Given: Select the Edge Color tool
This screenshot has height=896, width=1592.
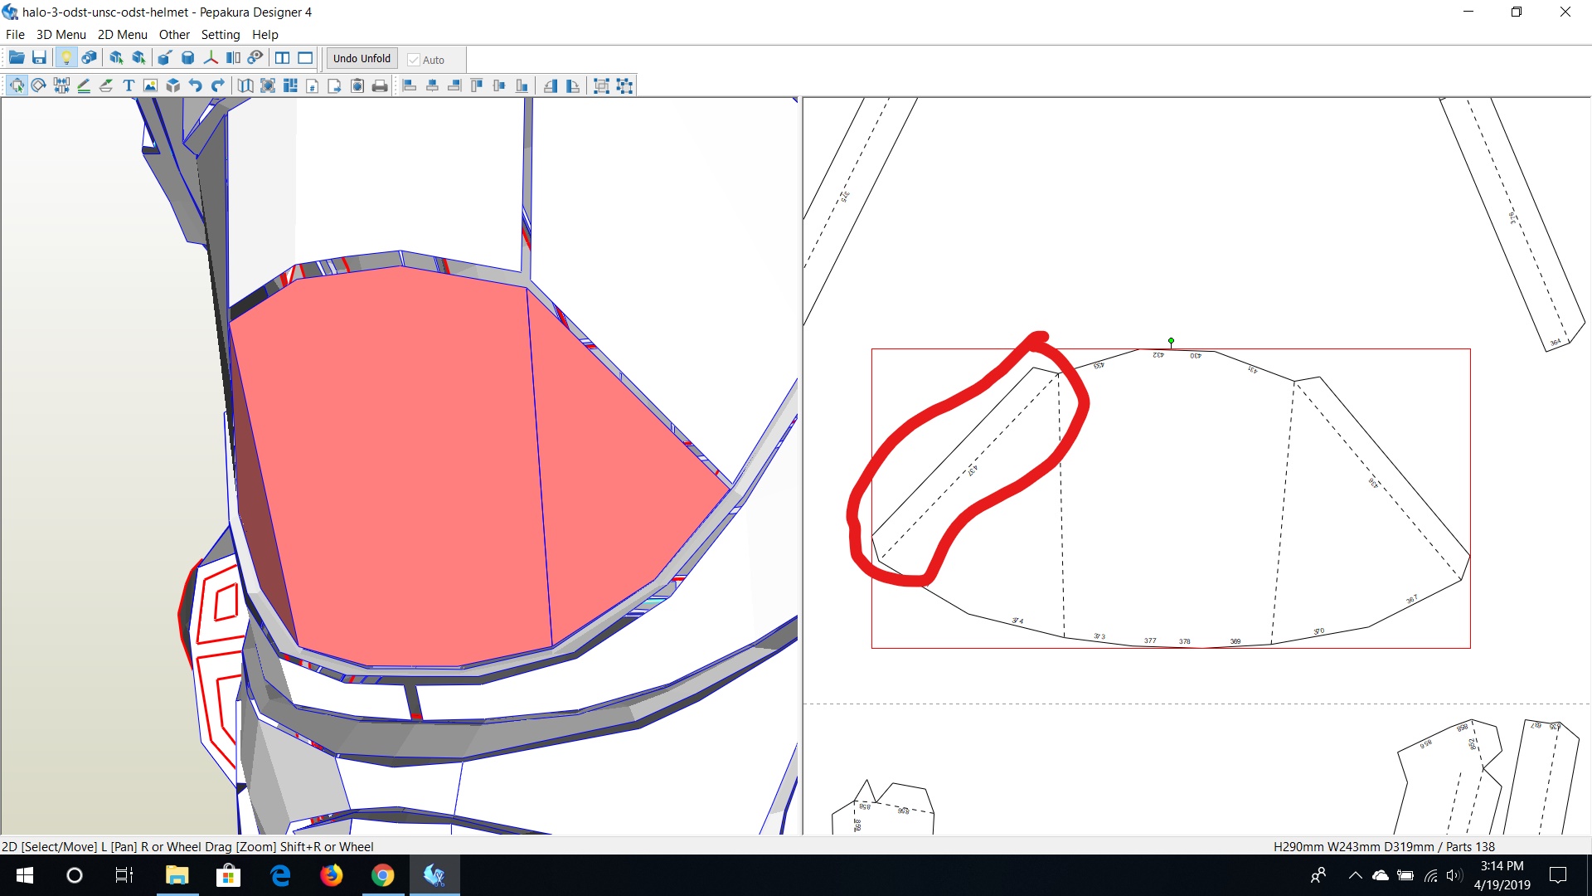Looking at the screenshot, I should (x=106, y=85).
